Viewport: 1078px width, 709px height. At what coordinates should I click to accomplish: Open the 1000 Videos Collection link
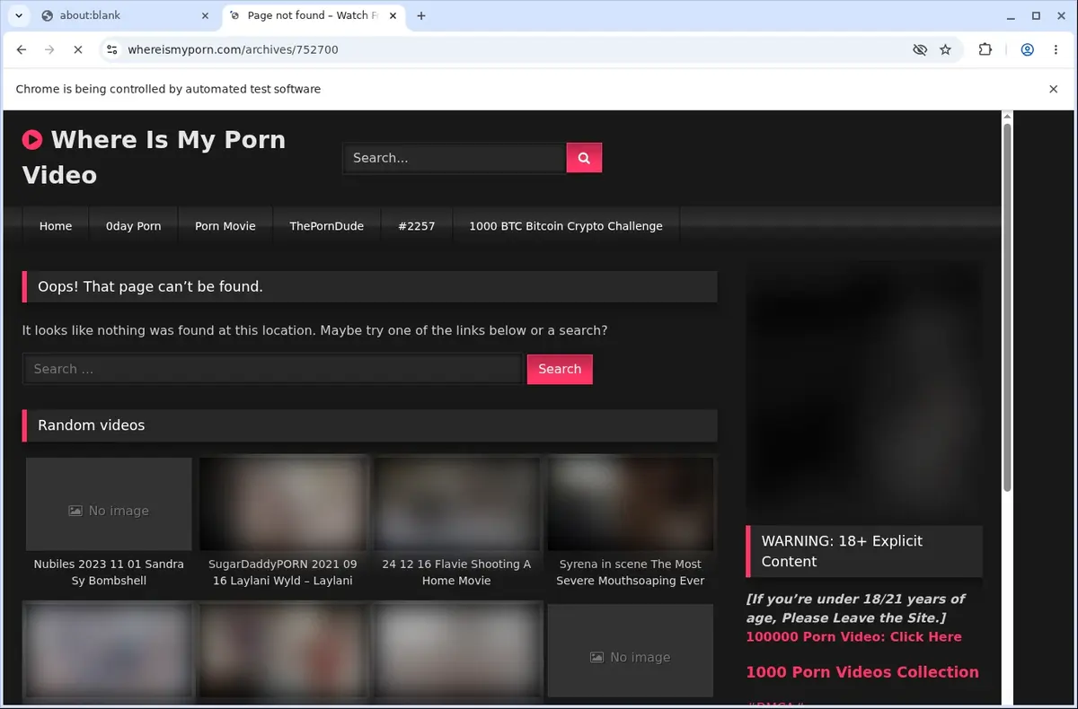click(862, 672)
